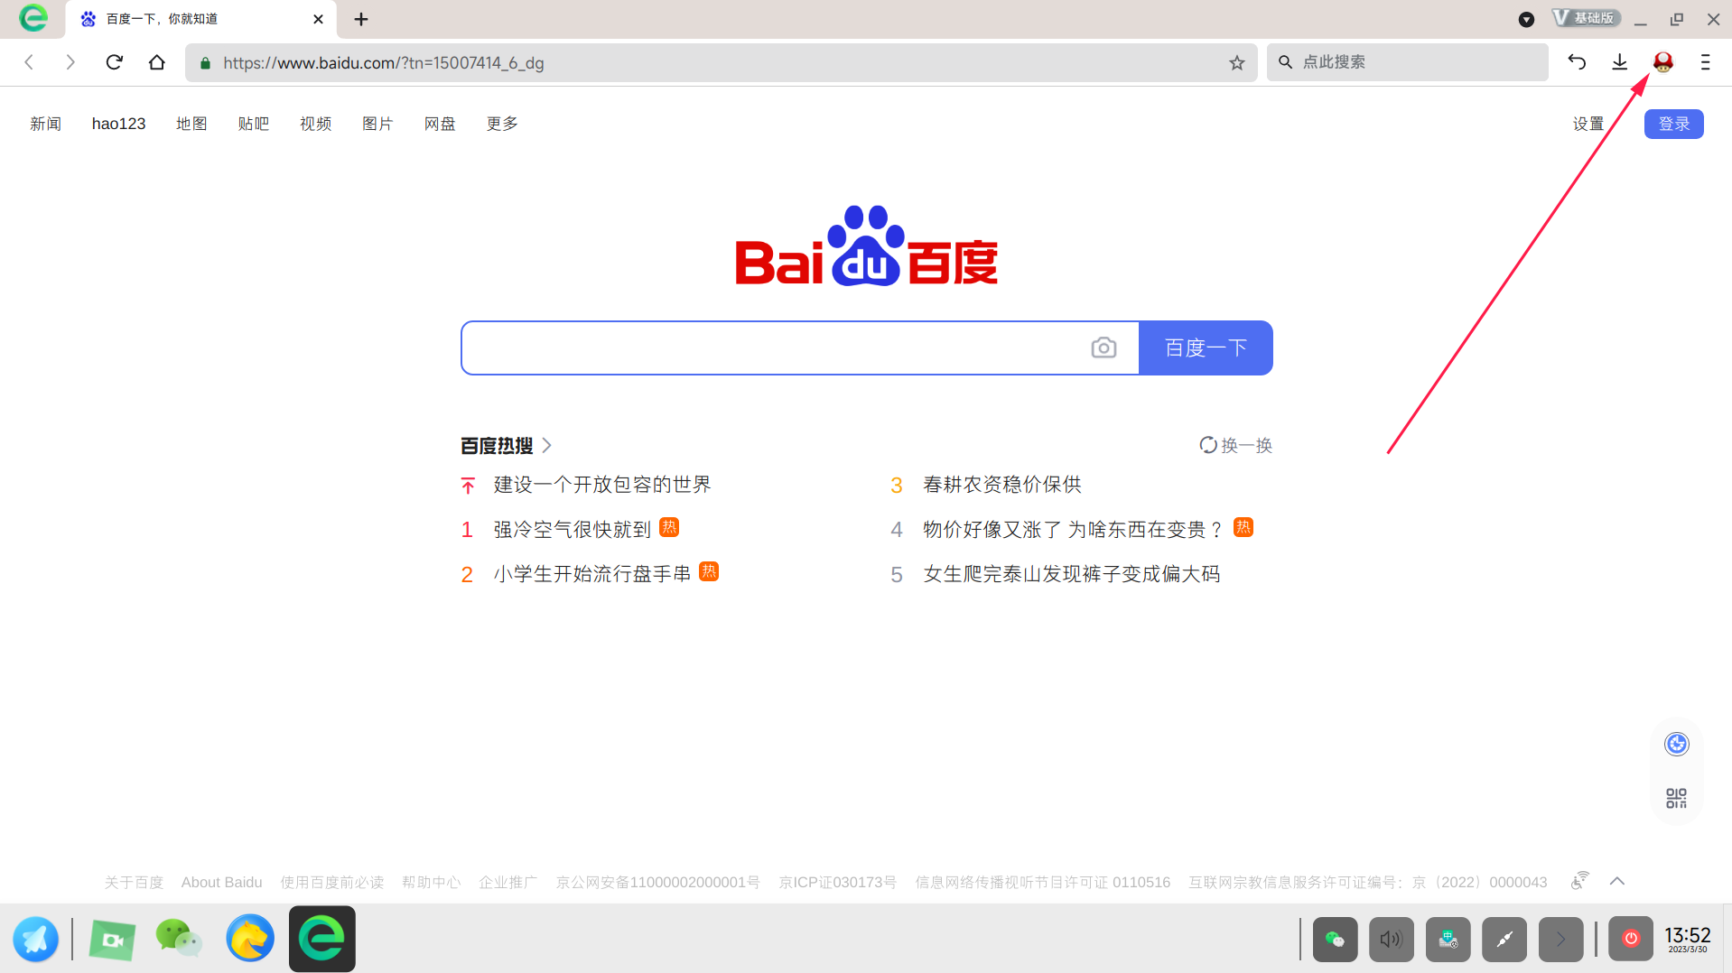Screen dimensions: 1732x973
Task: Open hot search 春耕农资稳价保供
Action: pos(1002,485)
